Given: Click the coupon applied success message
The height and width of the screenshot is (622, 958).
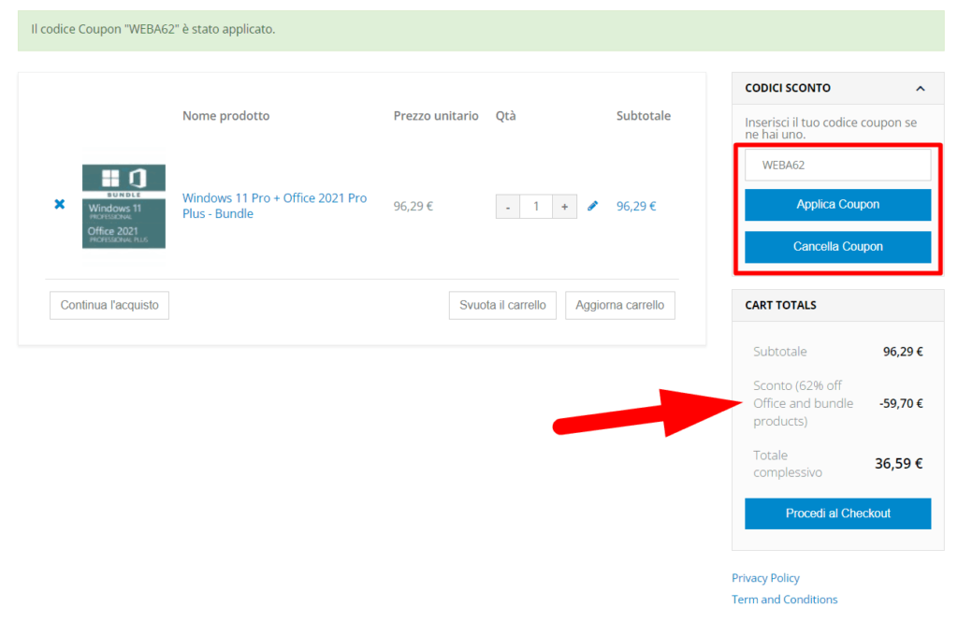Looking at the screenshot, I should [x=153, y=29].
